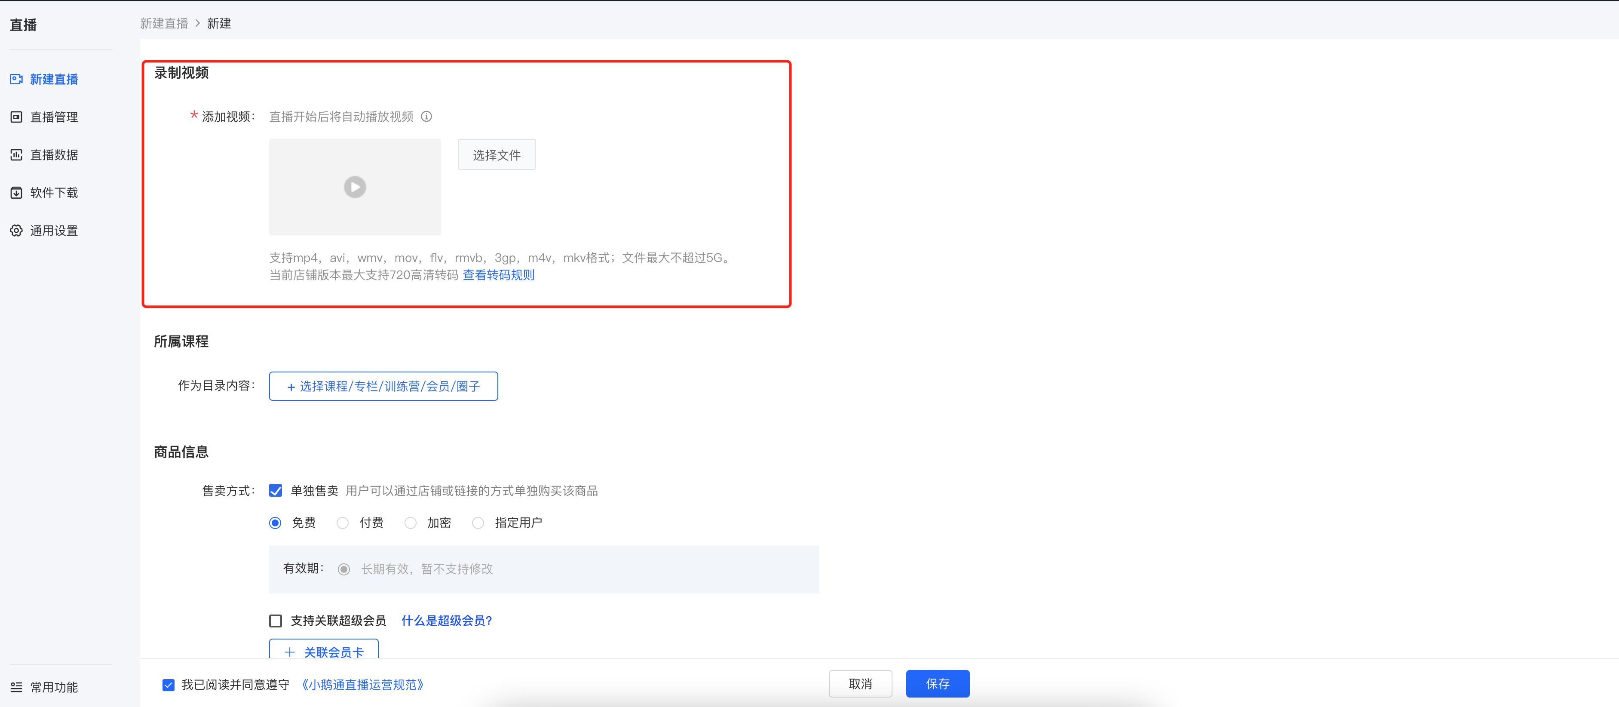The image size is (1619, 707).
Task: Click the 新建直播 breadcrumb link
Action: pos(164,23)
